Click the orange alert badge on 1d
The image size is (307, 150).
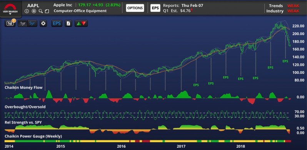(x=14, y=20)
